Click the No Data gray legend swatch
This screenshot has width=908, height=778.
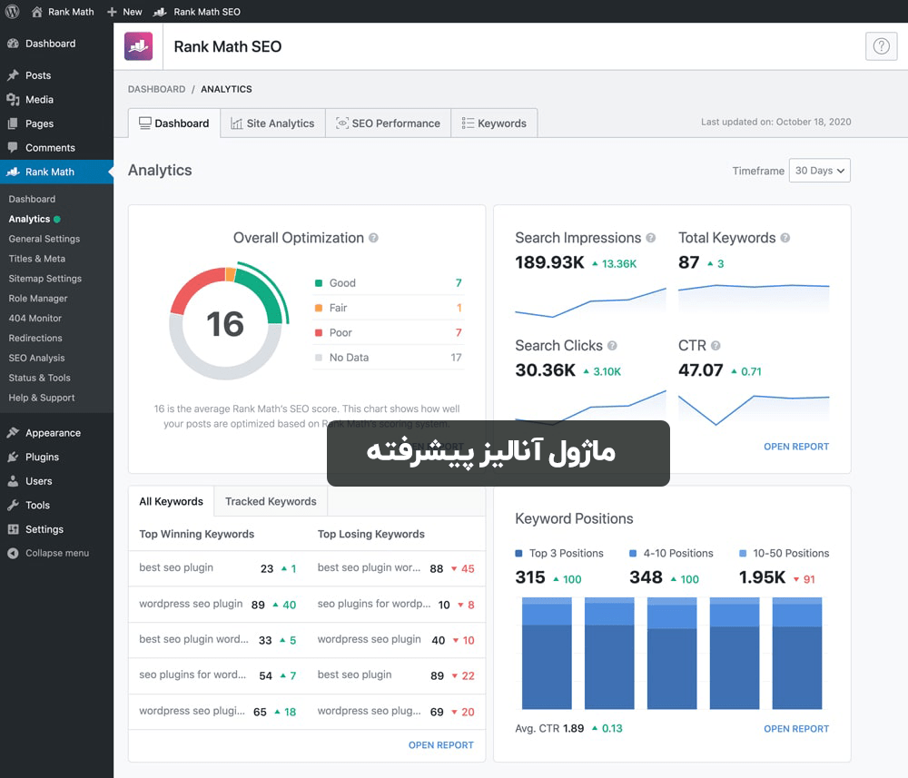[318, 357]
